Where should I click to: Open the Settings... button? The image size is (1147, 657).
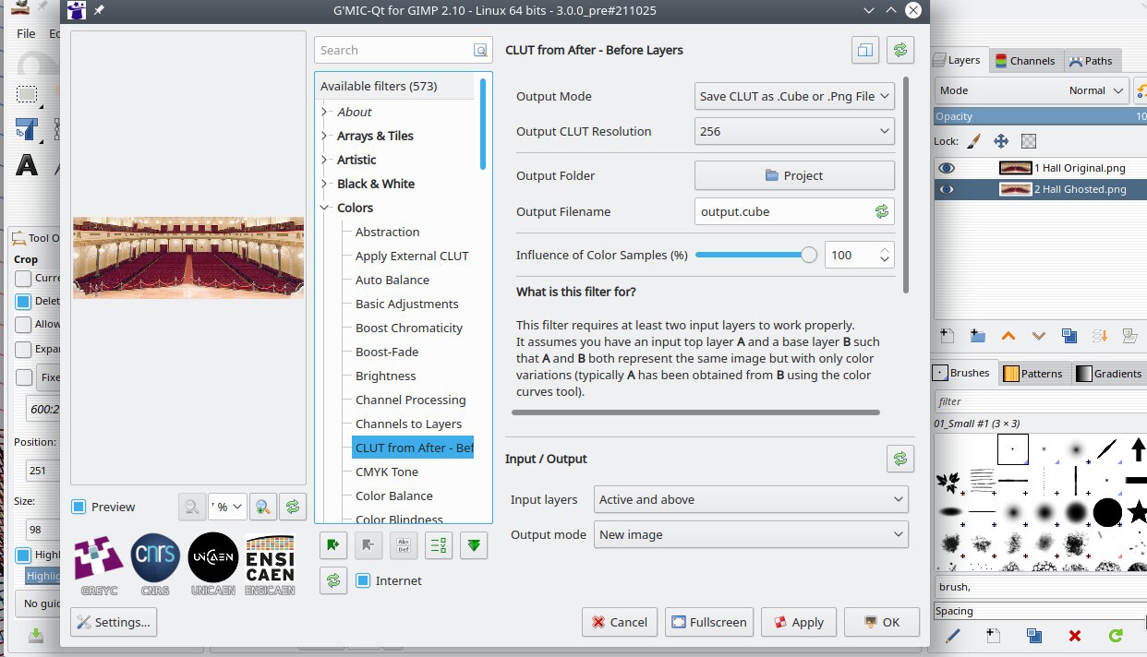(113, 622)
